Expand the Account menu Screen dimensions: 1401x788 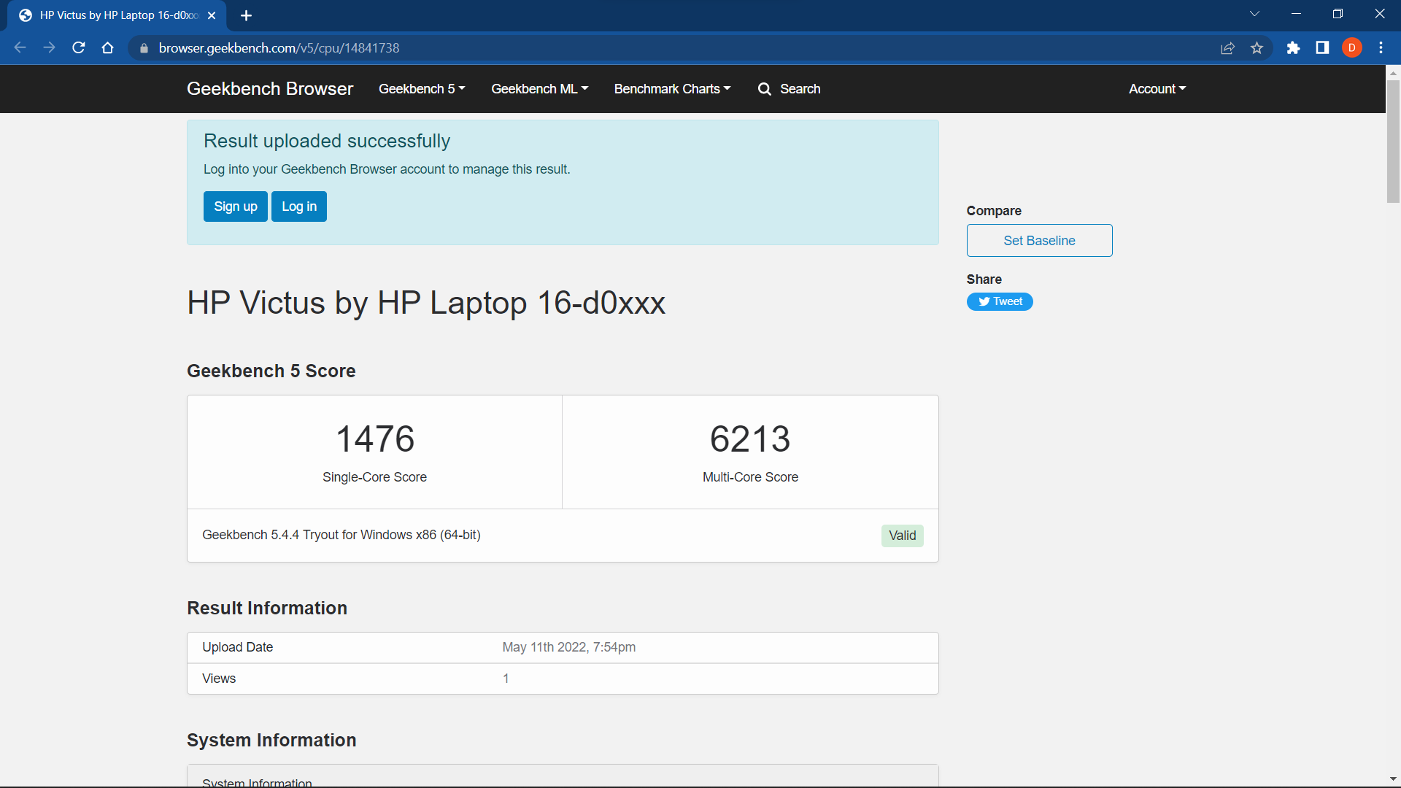[1157, 89]
